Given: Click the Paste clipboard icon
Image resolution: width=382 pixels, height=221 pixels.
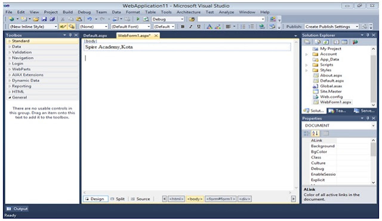Looking at the screenshot, I should coord(79,19).
